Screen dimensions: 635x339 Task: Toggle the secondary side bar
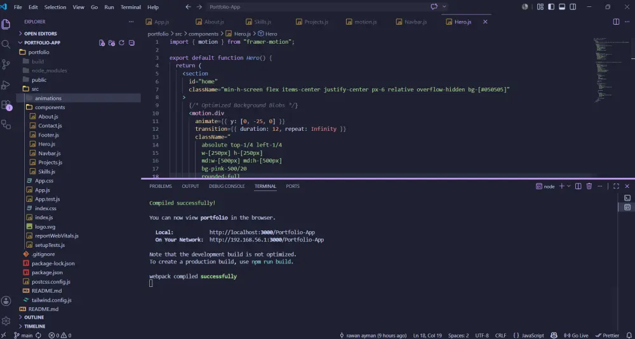click(x=573, y=7)
